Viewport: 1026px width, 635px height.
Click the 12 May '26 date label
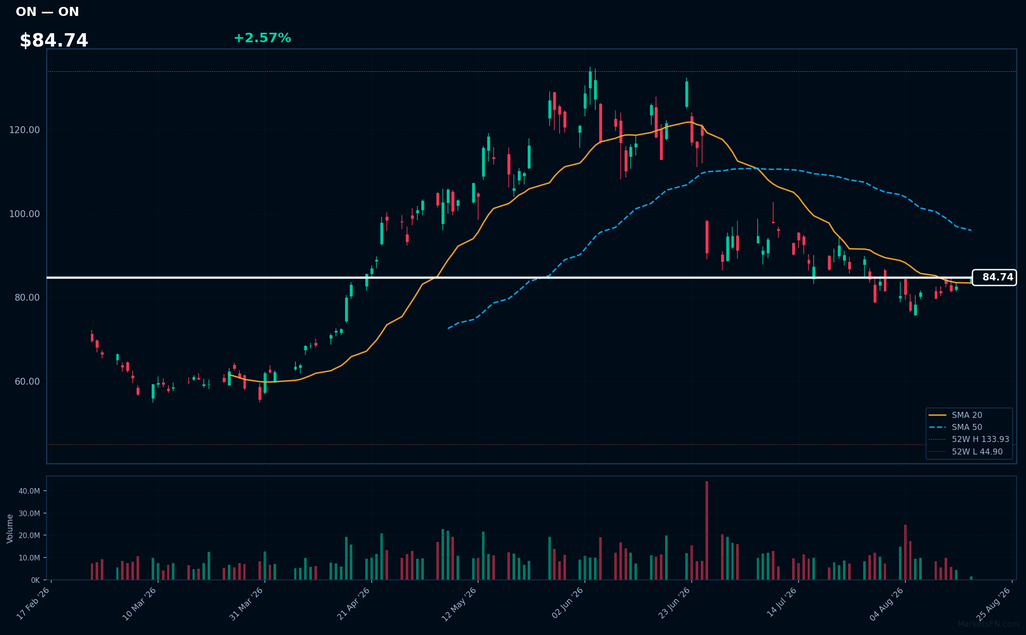(x=460, y=604)
